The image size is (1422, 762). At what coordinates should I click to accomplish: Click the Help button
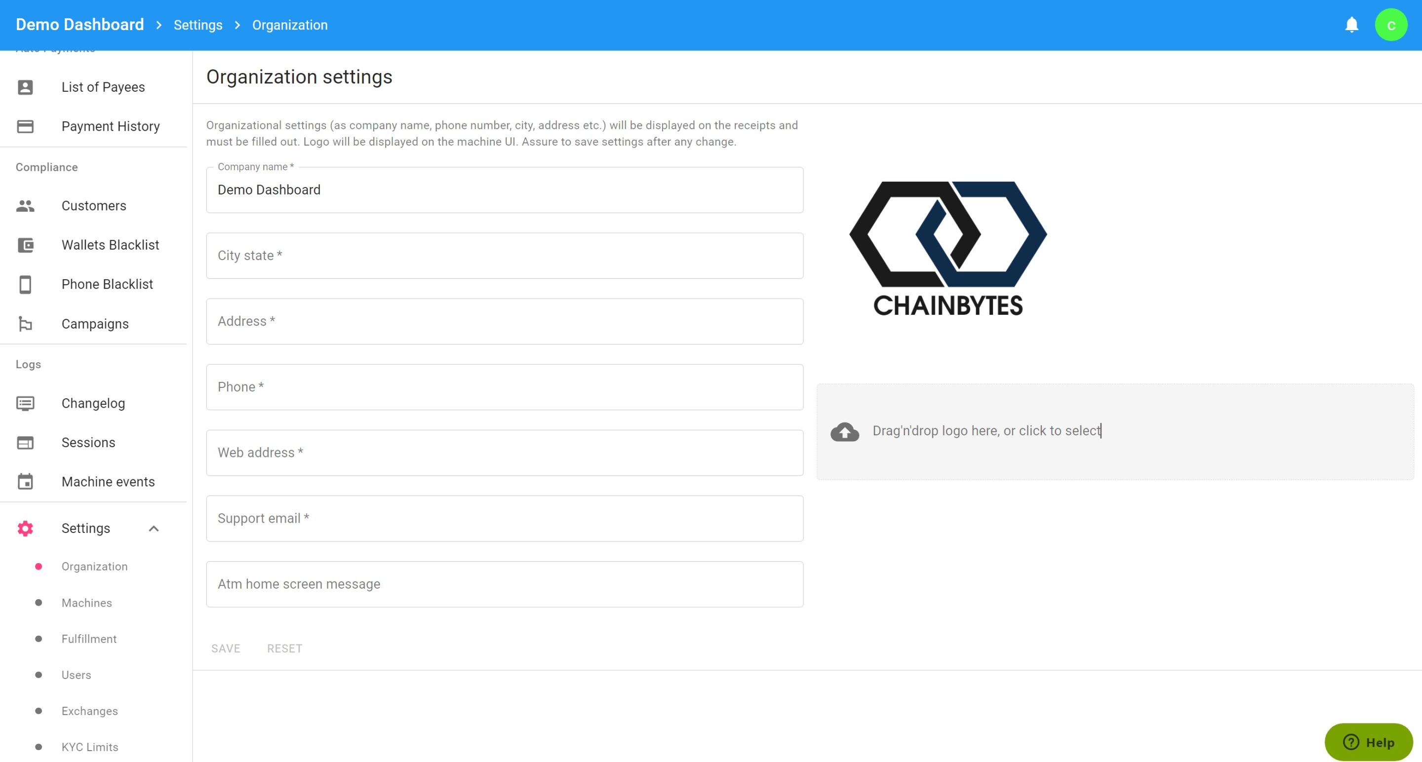tap(1369, 742)
